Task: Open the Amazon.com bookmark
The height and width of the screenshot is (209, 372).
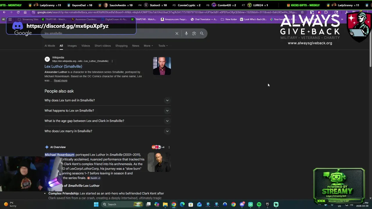Action: [x=174, y=19]
